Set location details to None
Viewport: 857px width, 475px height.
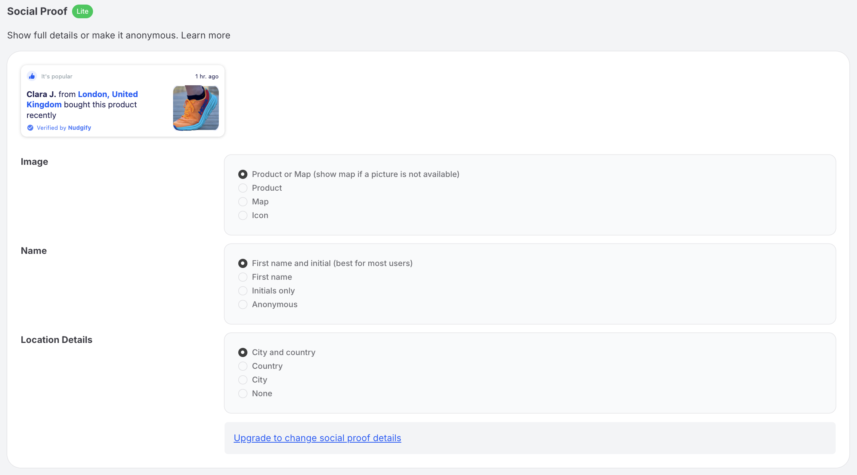click(x=243, y=394)
